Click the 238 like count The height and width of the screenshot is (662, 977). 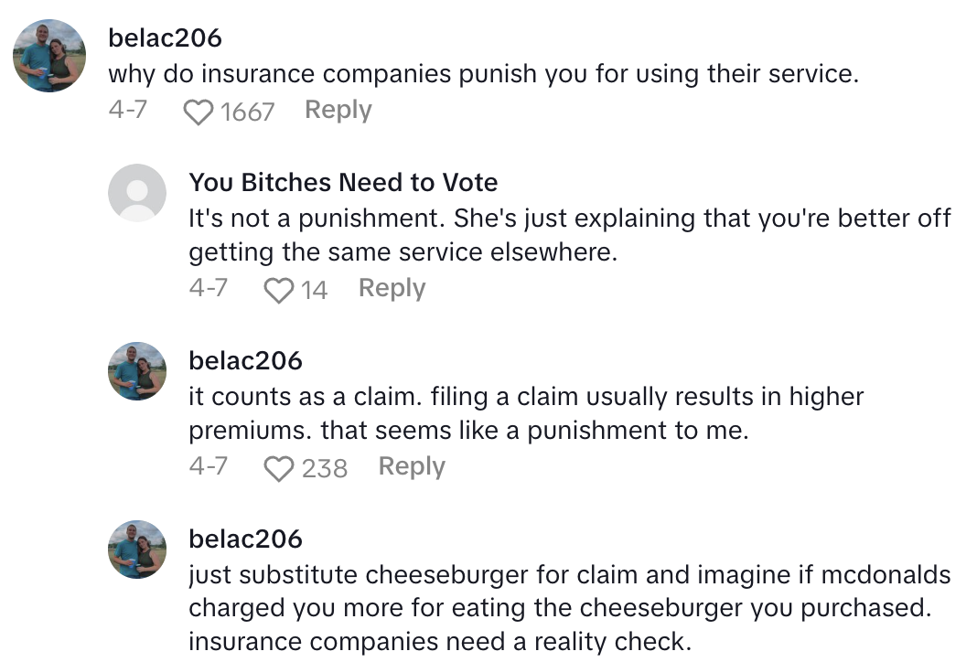tap(325, 468)
